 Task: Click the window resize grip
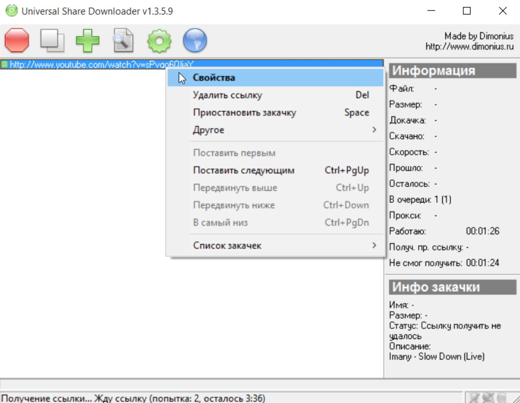(516, 399)
